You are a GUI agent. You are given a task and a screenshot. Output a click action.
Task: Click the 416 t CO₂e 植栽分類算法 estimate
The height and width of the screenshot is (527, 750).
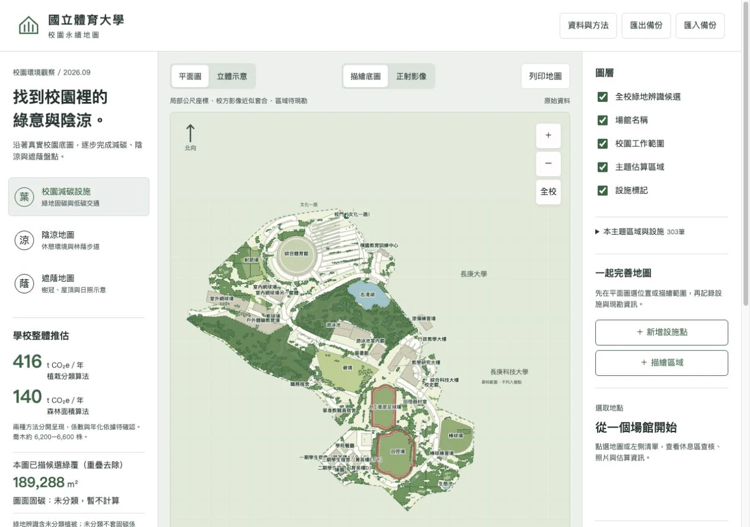51,368
